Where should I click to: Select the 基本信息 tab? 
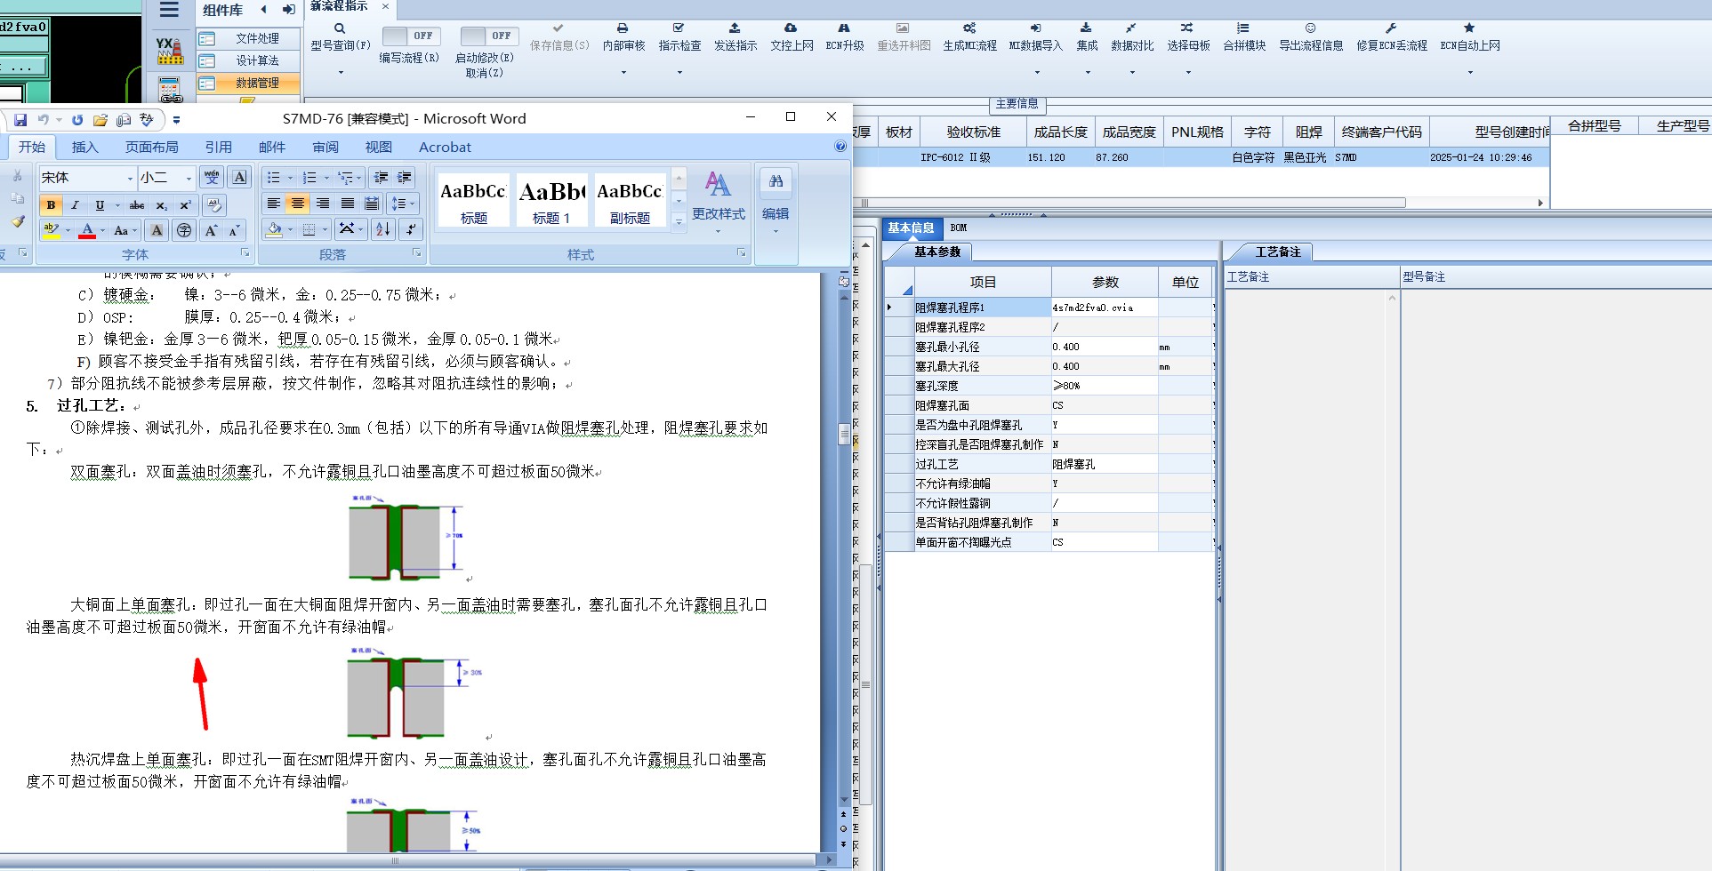911,228
